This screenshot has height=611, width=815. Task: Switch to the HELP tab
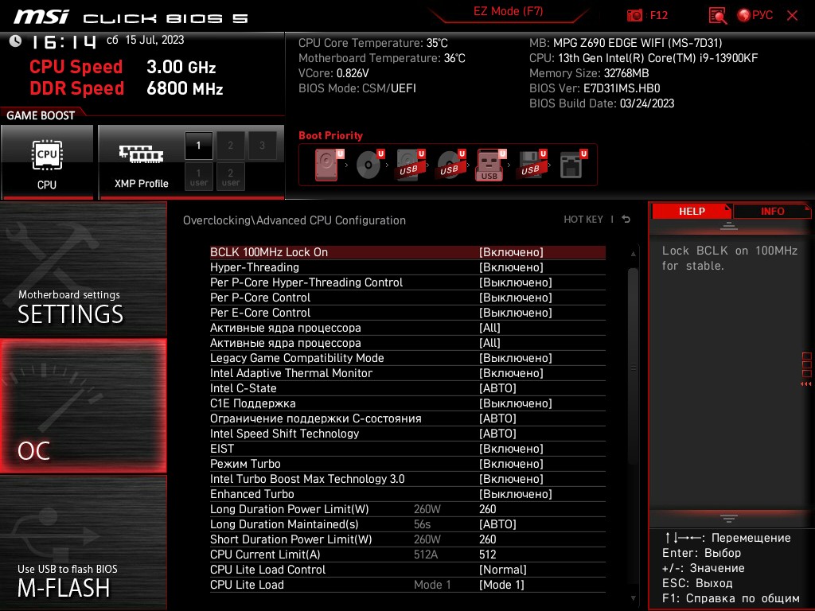click(692, 211)
